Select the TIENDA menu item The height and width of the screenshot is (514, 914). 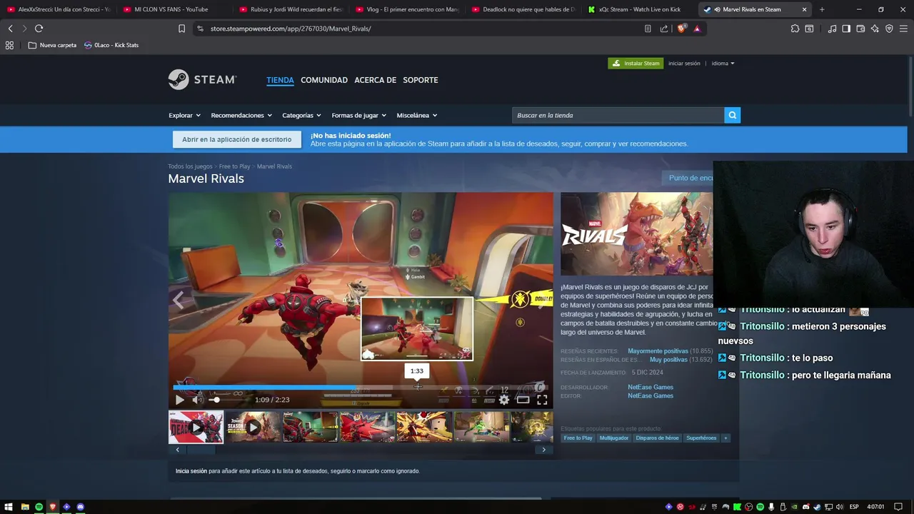click(x=280, y=80)
